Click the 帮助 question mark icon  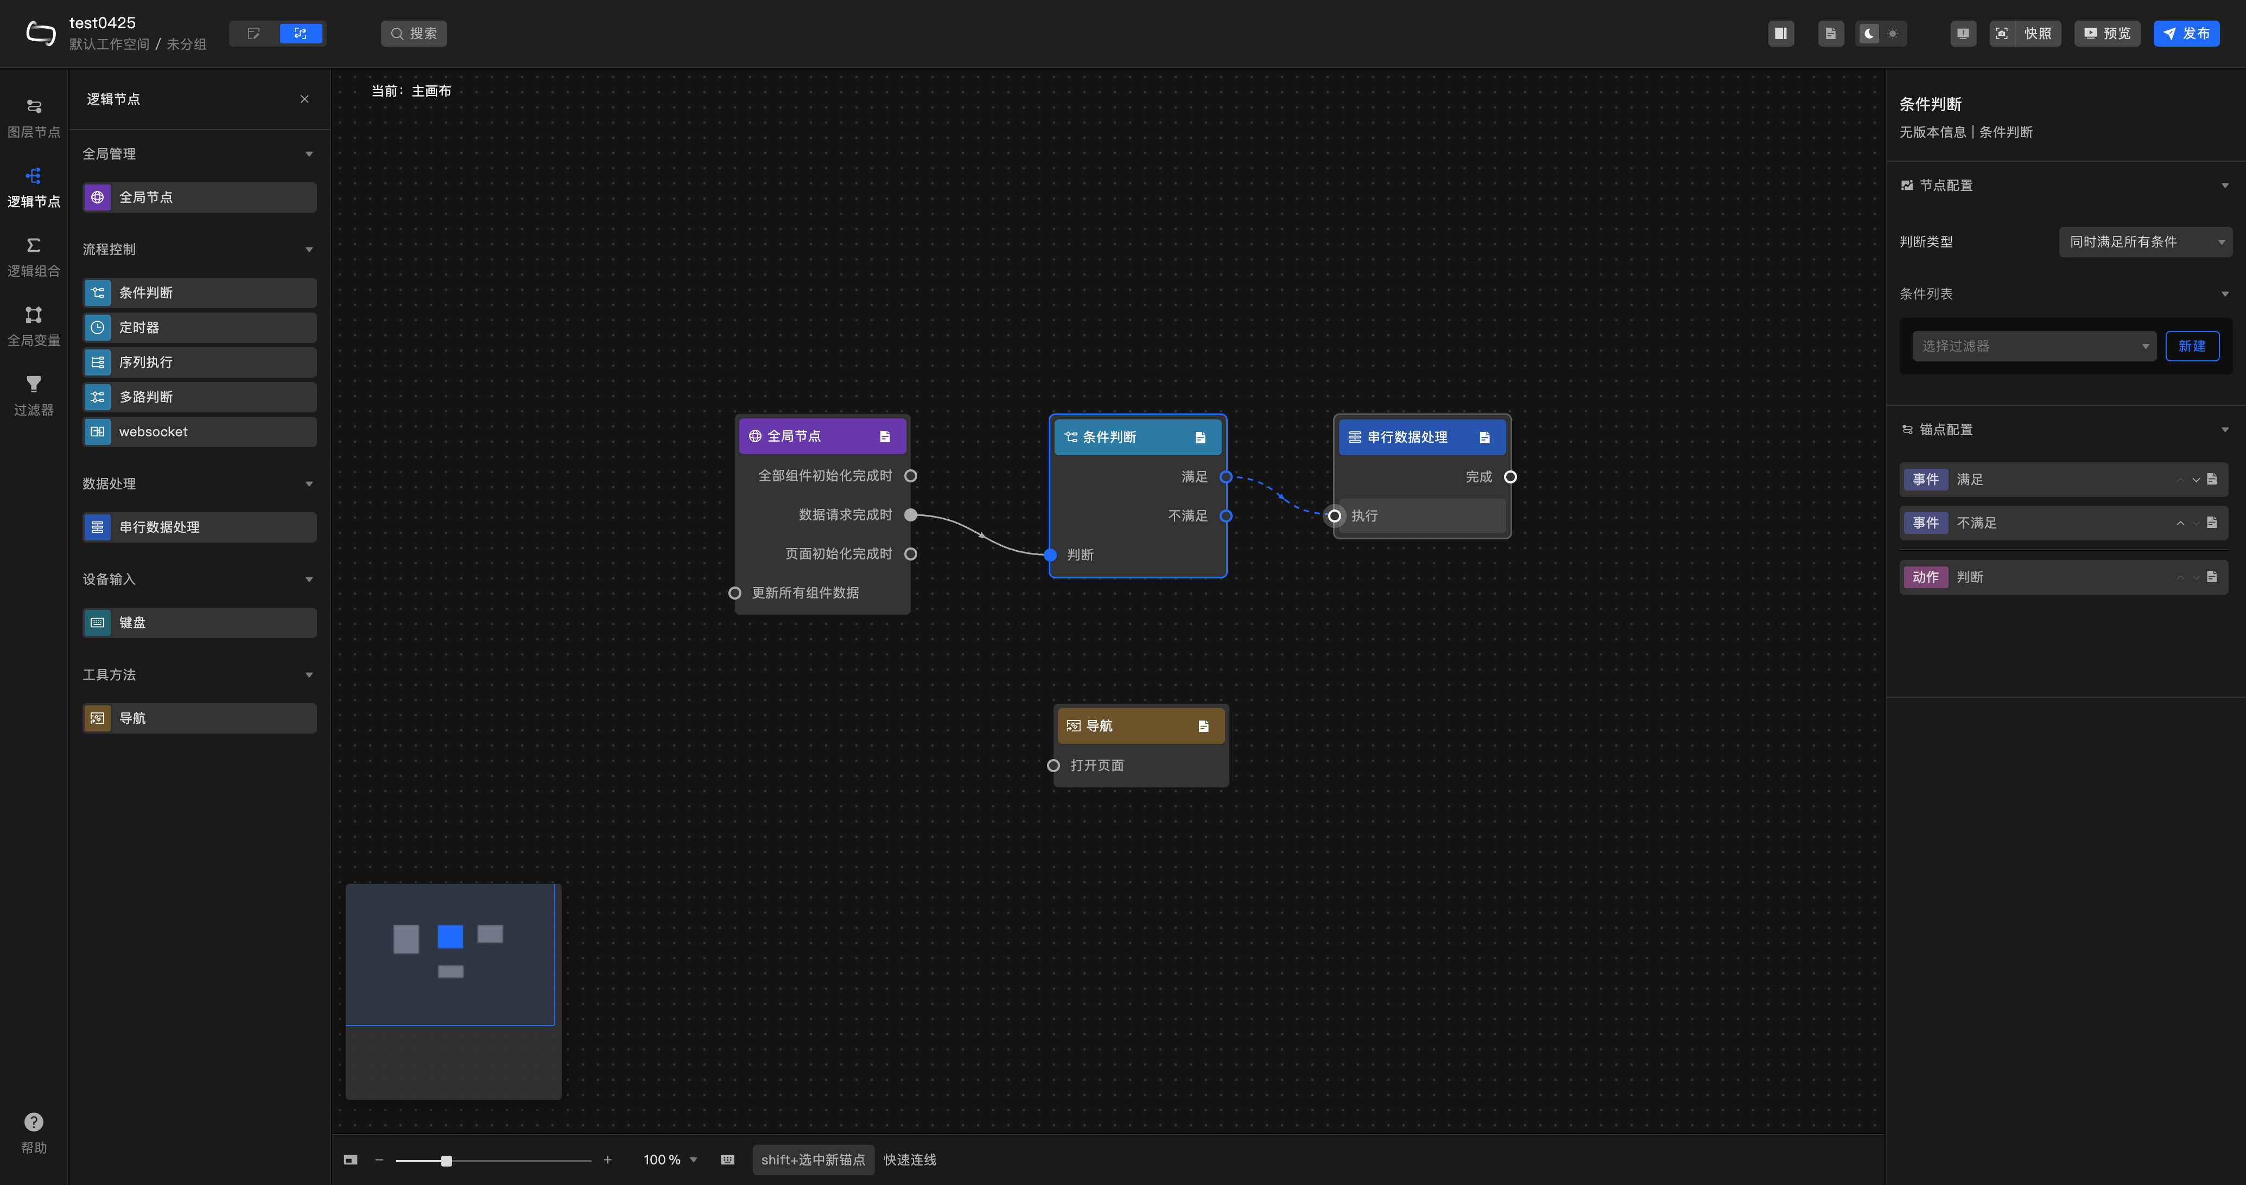pos(33,1122)
